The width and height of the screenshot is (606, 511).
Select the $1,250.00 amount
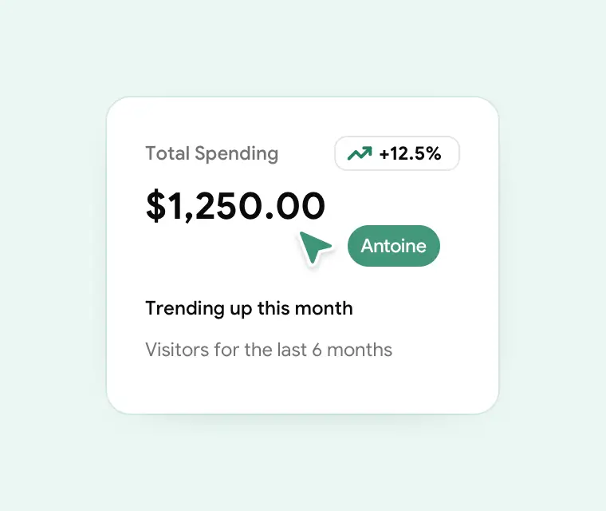pos(235,206)
